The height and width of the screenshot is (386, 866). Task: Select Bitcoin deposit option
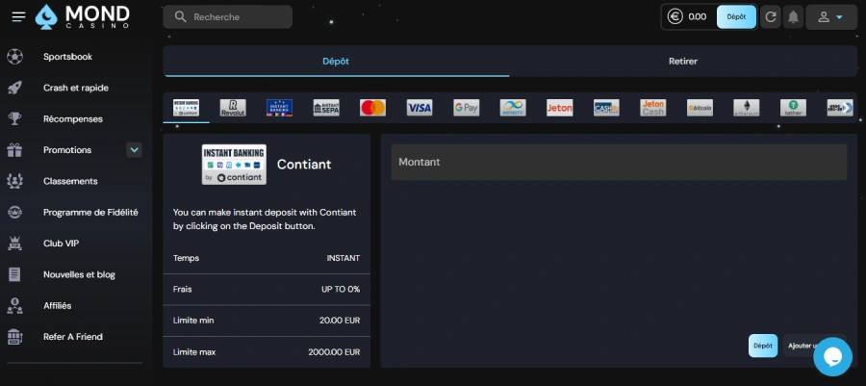pos(700,108)
